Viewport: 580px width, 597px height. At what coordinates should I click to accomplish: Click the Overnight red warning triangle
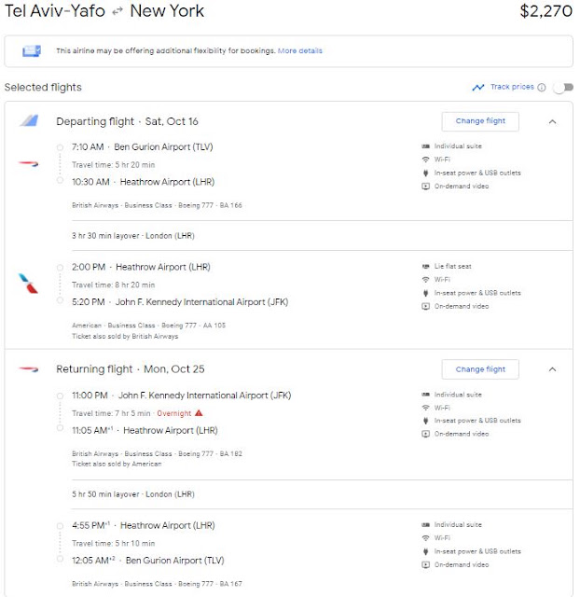pyautogui.click(x=199, y=412)
